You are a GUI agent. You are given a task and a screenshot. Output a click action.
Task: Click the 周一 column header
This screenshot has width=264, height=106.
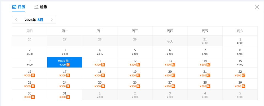click(x=65, y=31)
